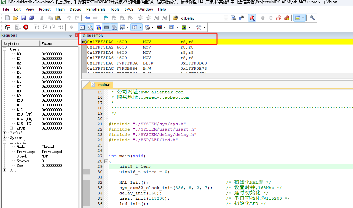This screenshot has width=353, height=208.
Task: Collapse the main function code fold
Action: pos(106,161)
